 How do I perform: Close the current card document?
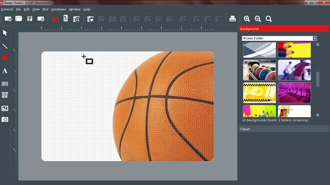tap(41, 19)
